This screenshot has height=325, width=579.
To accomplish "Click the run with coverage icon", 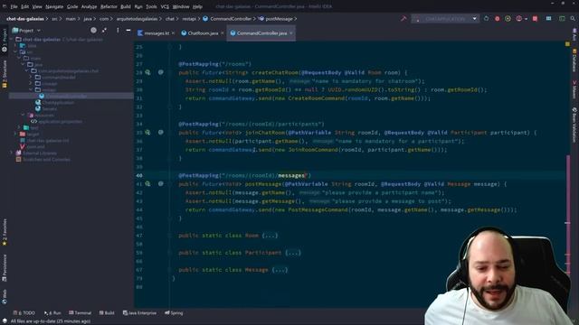I will (508, 18).
